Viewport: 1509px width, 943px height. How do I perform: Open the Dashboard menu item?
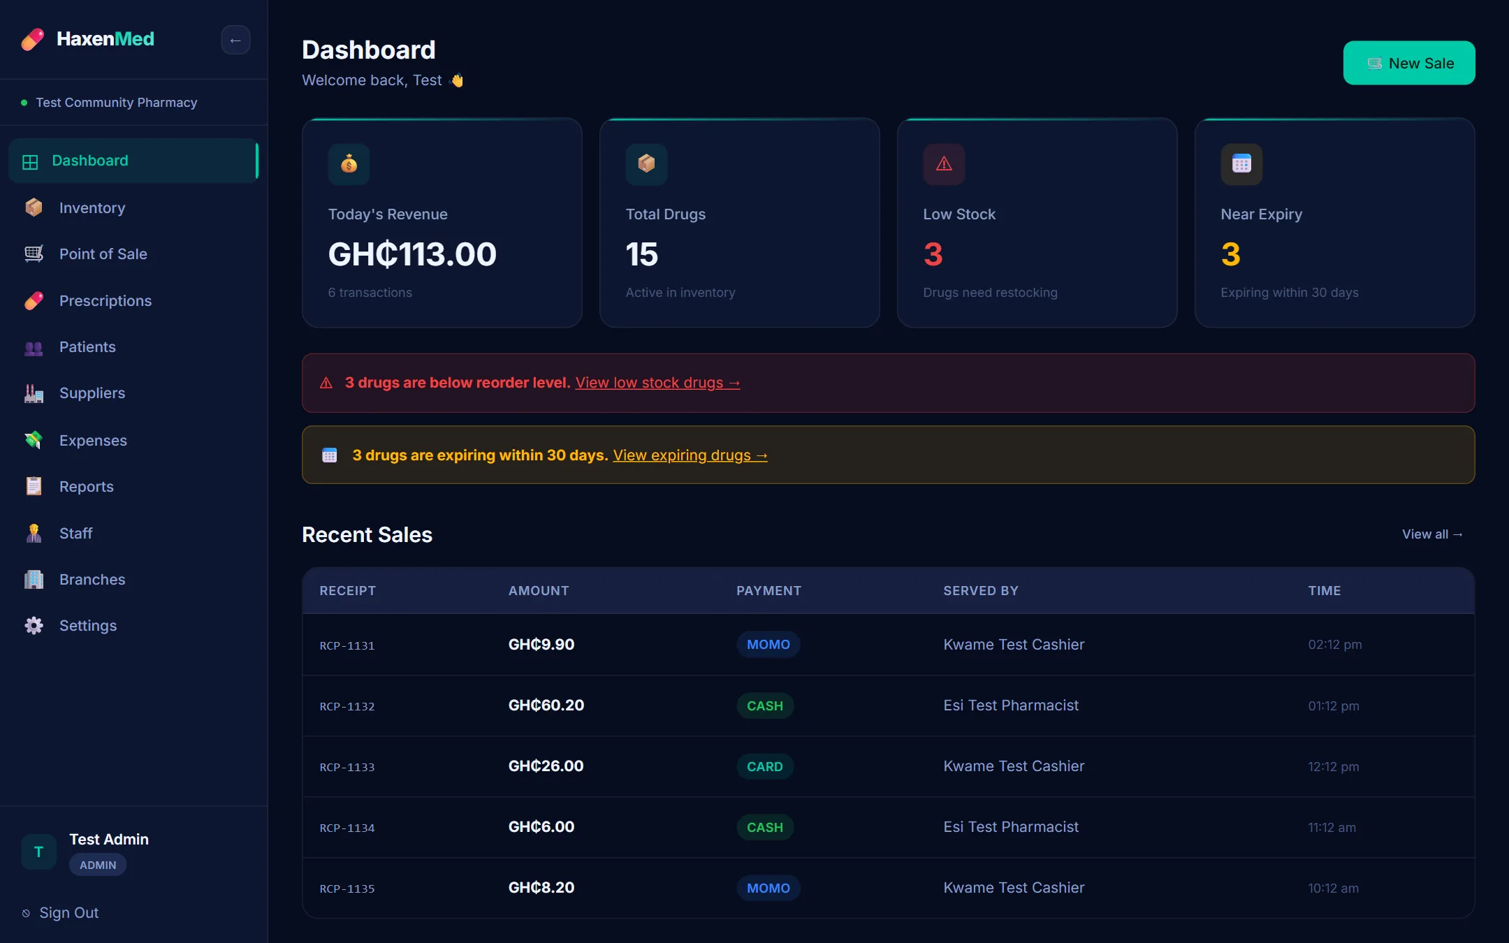133,161
